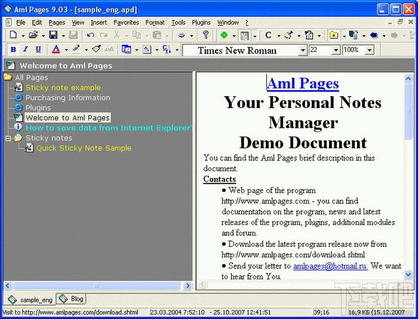Click the plugins brick icon in toolbar
This screenshot has height=319, width=418.
182,35
